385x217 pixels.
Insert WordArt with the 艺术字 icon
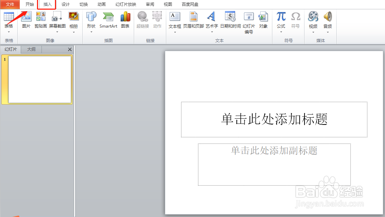(x=211, y=21)
